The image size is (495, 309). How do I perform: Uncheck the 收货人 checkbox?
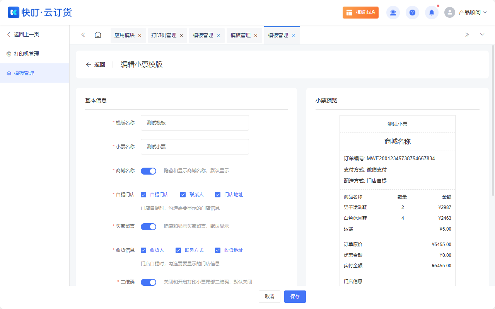(x=143, y=250)
